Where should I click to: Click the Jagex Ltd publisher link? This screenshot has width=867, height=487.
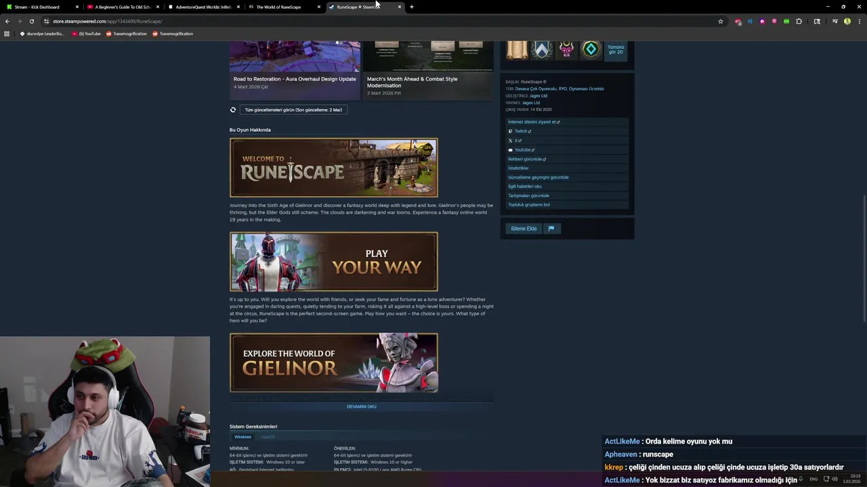(531, 103)
